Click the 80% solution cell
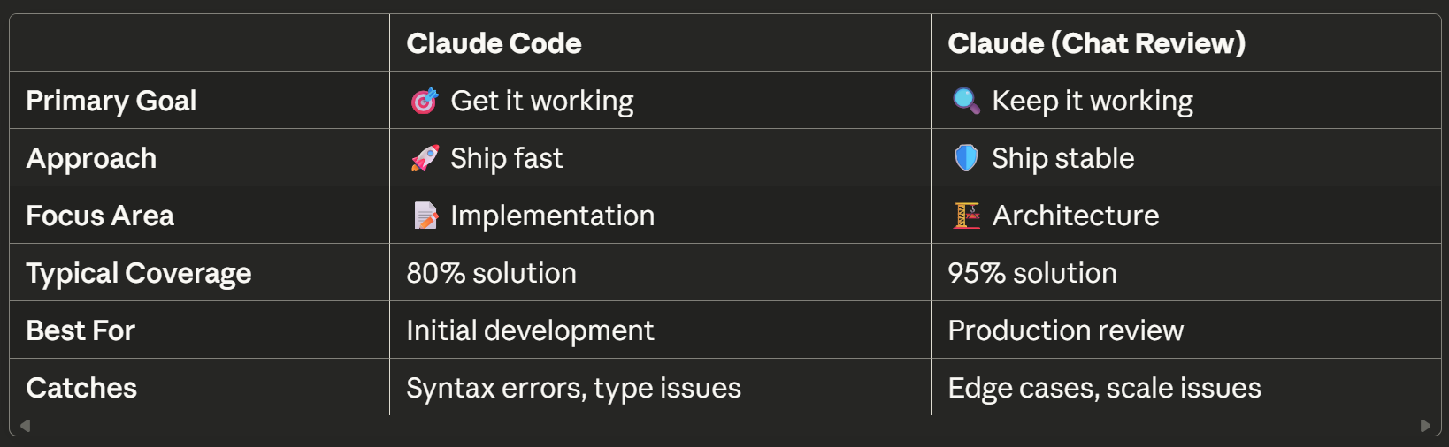 pyautogui.click(x=491, y=273)
